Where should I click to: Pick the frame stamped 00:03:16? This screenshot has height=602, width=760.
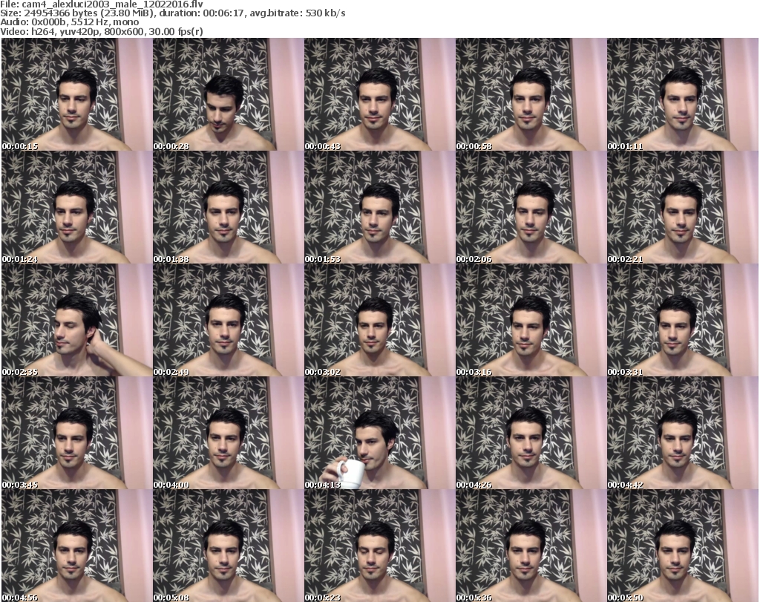pyautogui.click(x=531, y=321)
